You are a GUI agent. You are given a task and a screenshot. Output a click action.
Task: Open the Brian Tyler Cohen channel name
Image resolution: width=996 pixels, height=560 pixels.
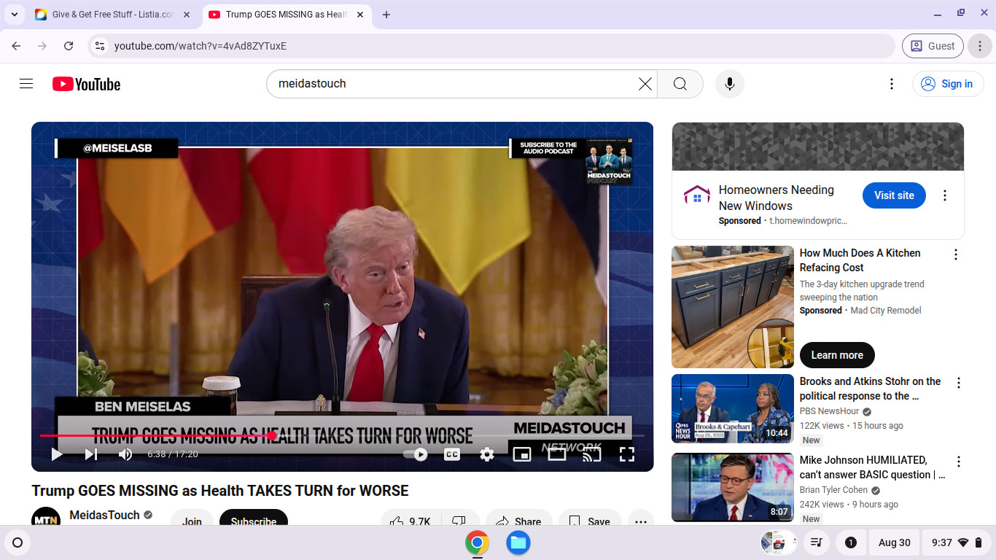pos(833,490)
